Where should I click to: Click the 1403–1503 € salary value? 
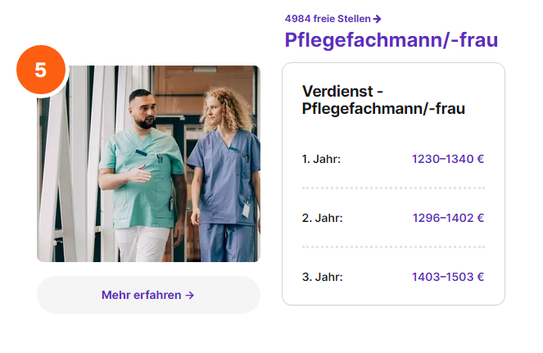pos(448,277)
